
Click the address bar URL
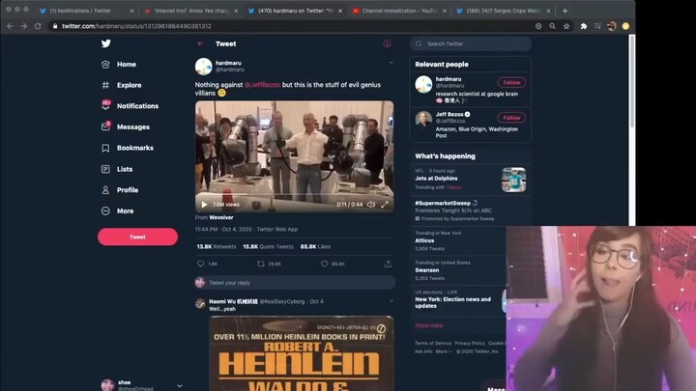click(136, 26)
